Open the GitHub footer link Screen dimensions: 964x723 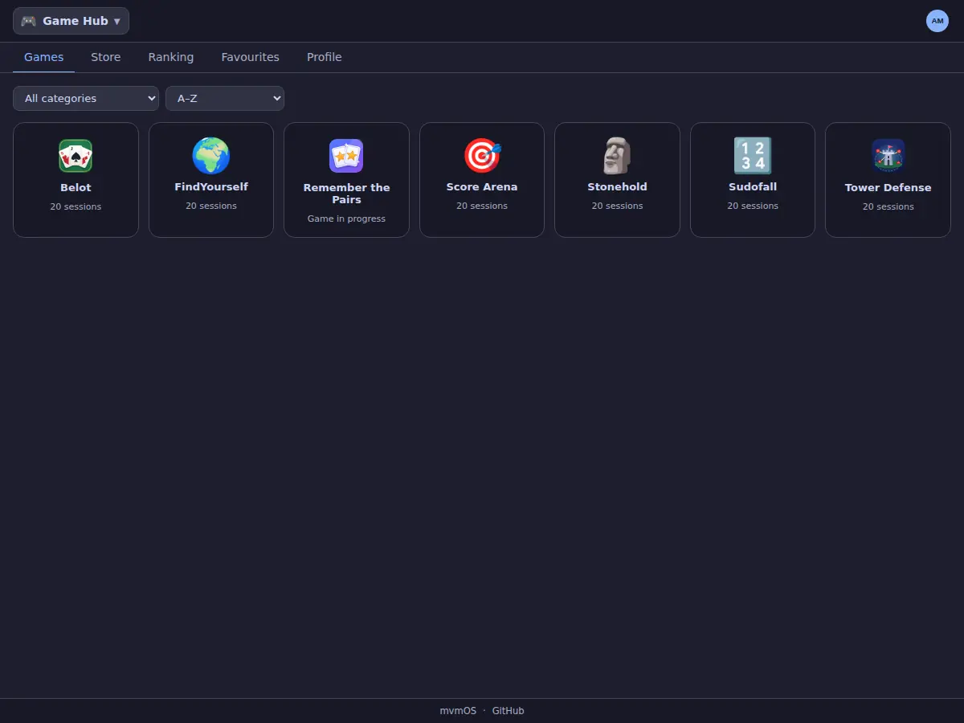[509, 711]
